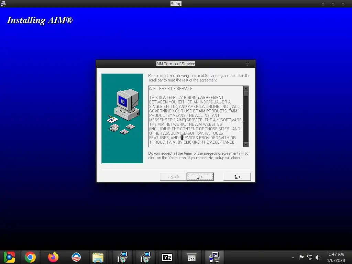The width and height of the screenshot is (352, 264).
Task: Select the active Setup installer taskbar icon
Action: 214,257
